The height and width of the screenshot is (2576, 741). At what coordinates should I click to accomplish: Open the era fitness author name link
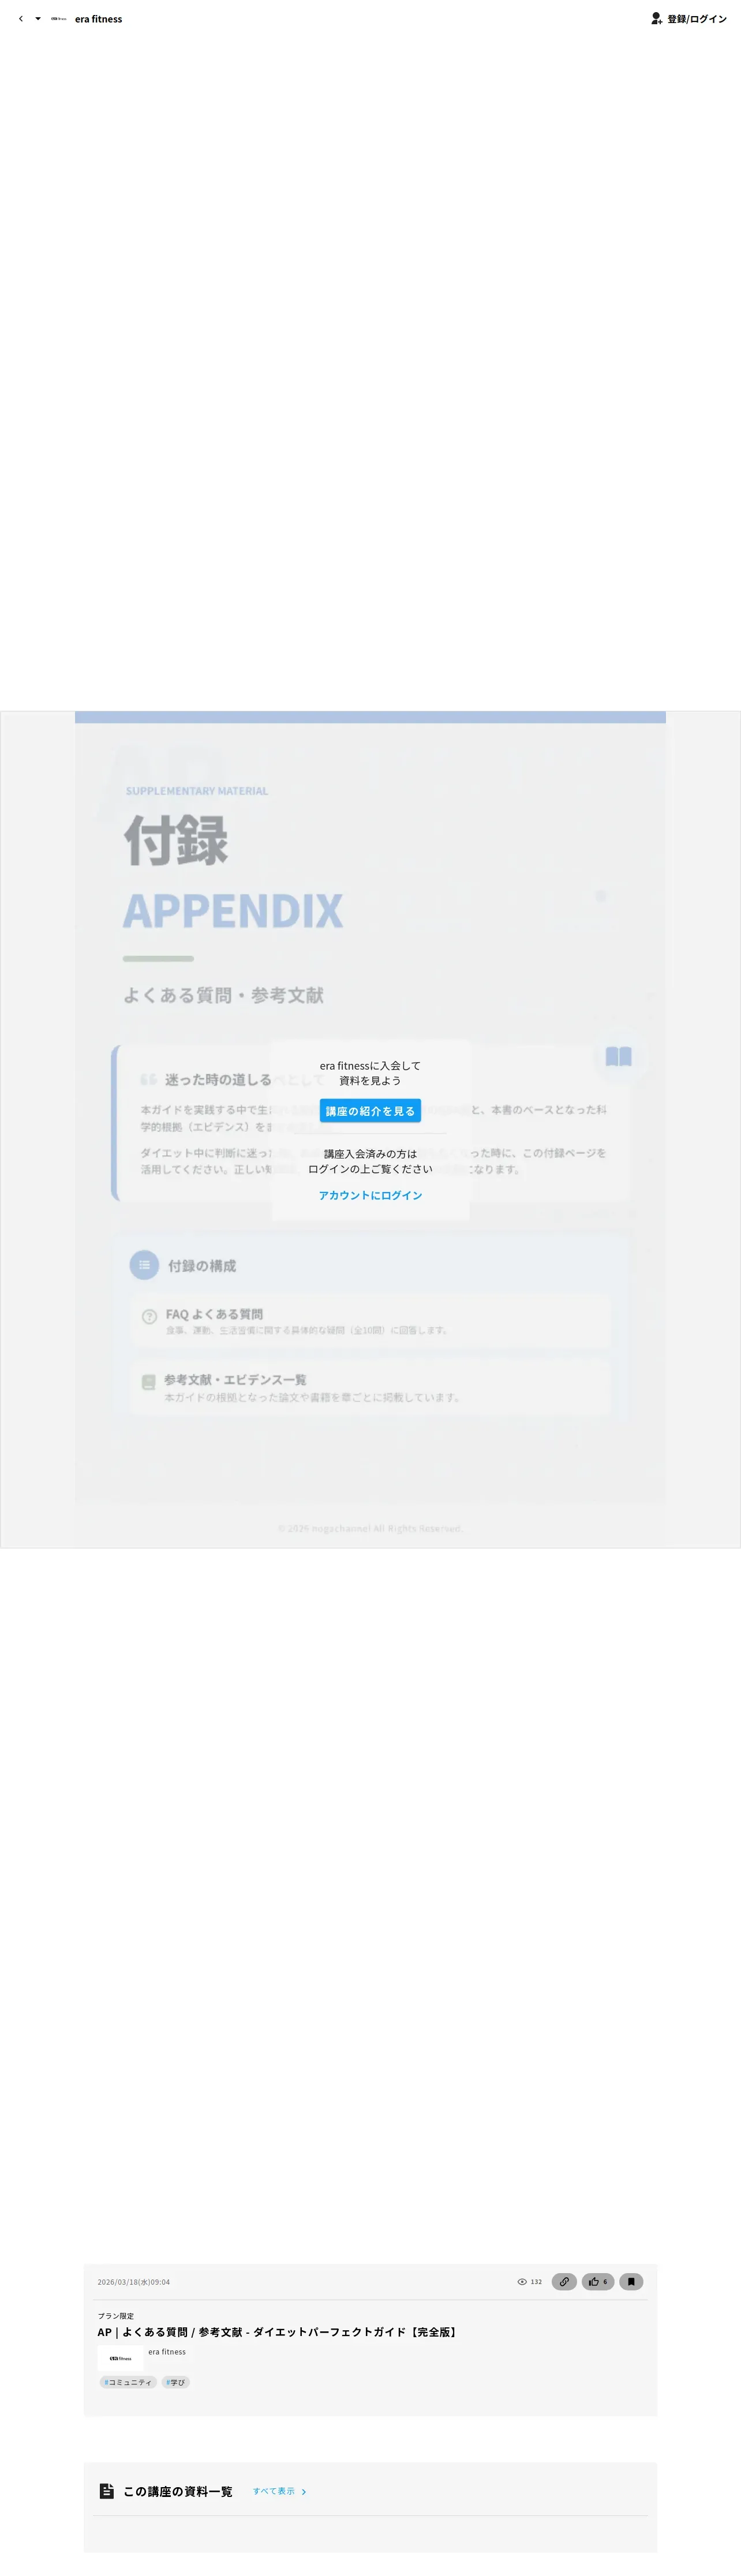(167, 2352)
